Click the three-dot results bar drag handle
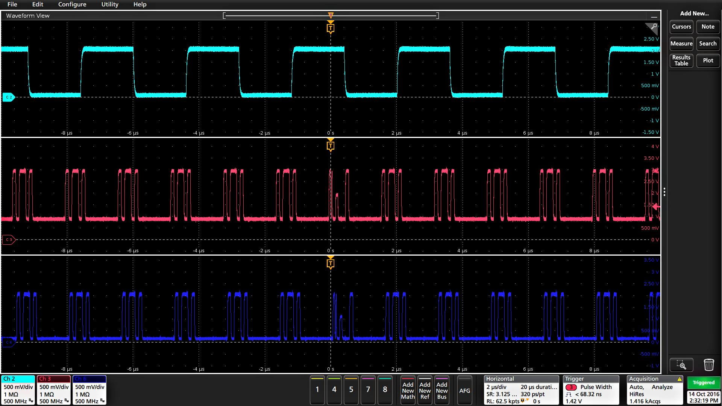 (664, 192)
